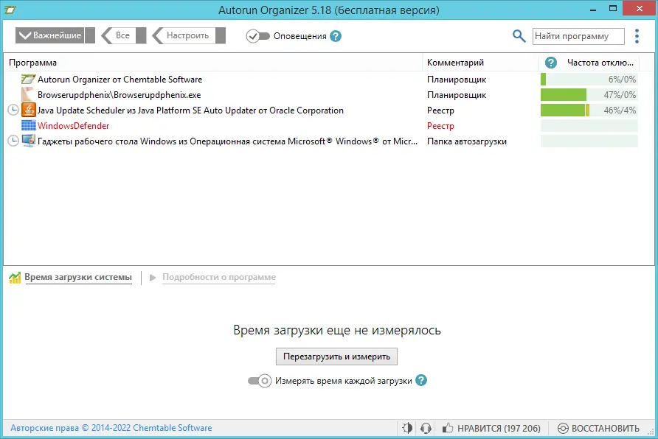
Task: Open the three-dot options menu
Action: pyautogui.click(x=637, y=36)
